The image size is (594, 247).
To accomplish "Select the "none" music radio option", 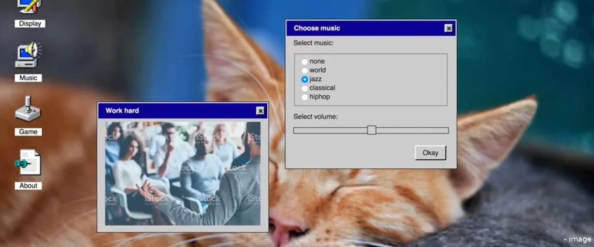I will 305,62.
